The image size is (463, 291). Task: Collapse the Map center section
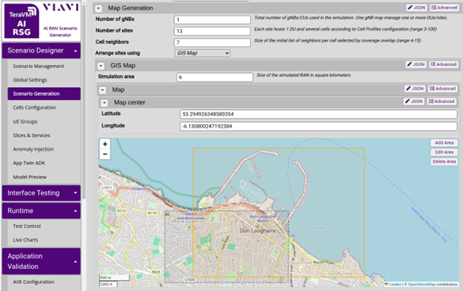(x=104, y=103)
